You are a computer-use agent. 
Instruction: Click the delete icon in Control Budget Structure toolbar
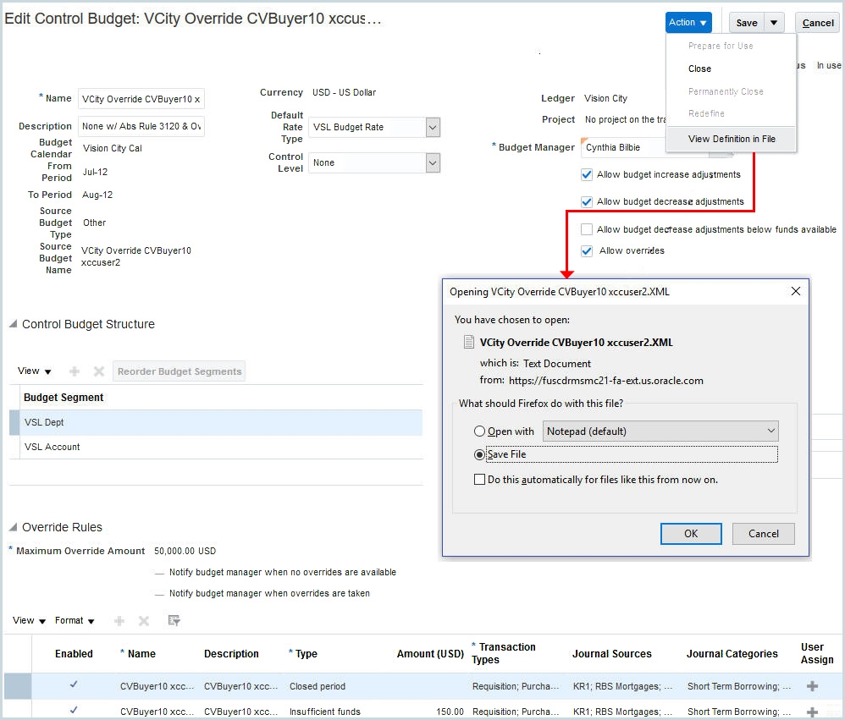click(x=98, y=371)
